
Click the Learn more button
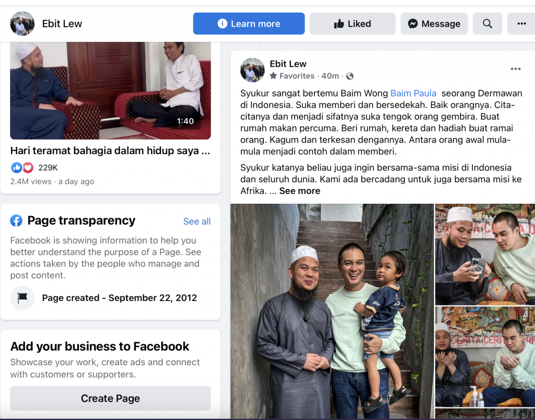point(249,24)
